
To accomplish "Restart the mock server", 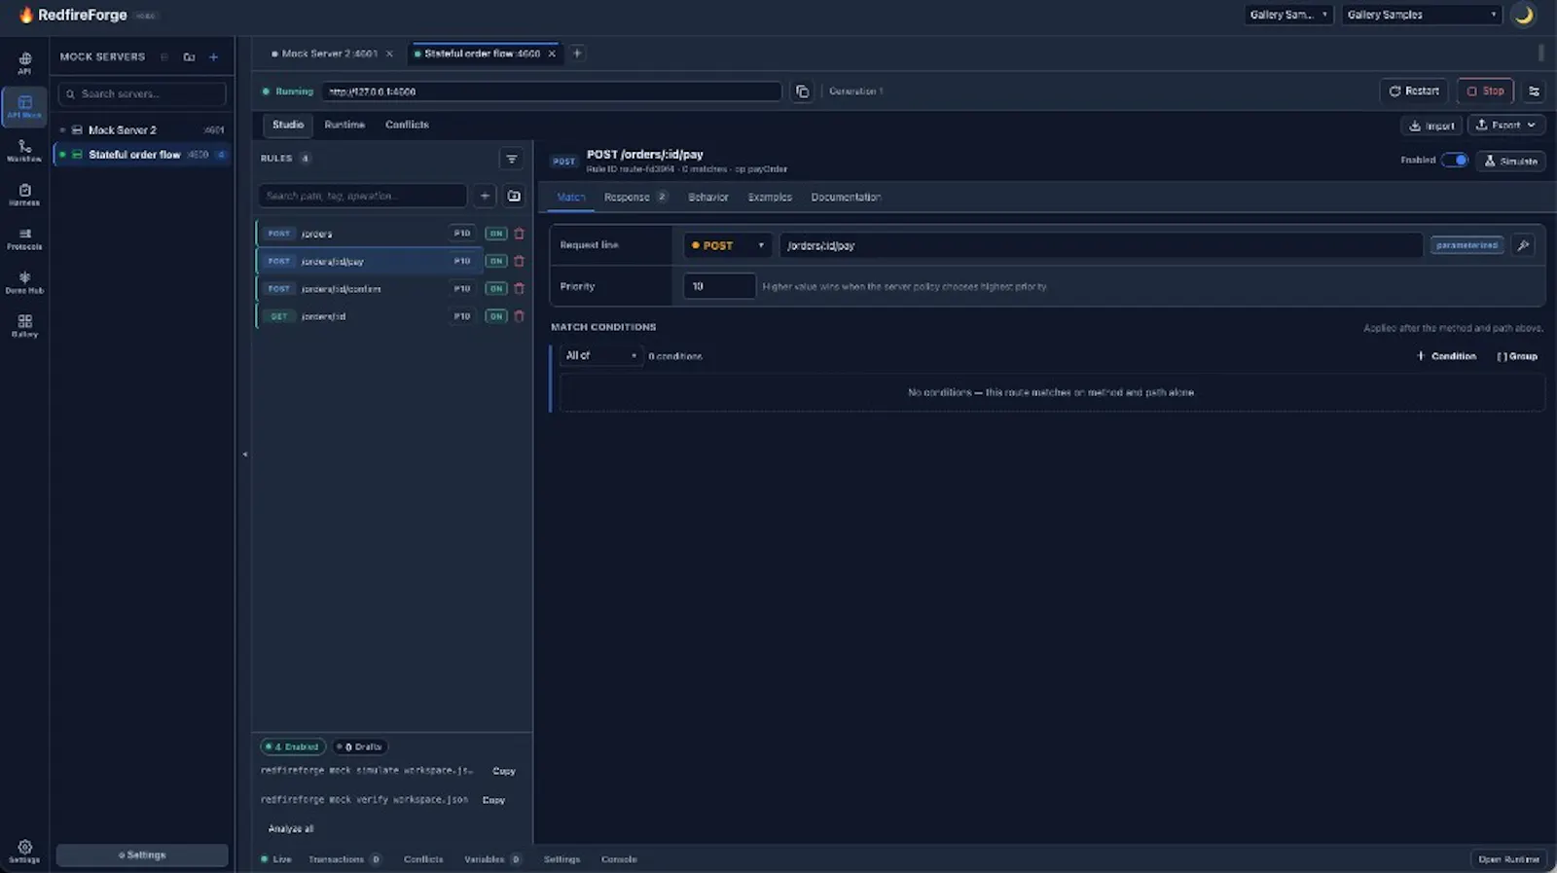I will 1414,91.
